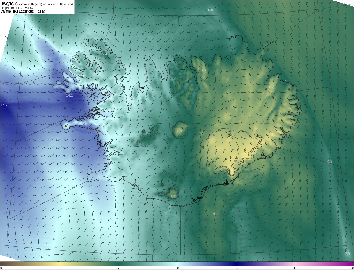The width and height of the screenshot is (354, 270).
Task: Select the 'IT: þri. 18. 11. 2025 06Z' line
Action: point(17,8)
